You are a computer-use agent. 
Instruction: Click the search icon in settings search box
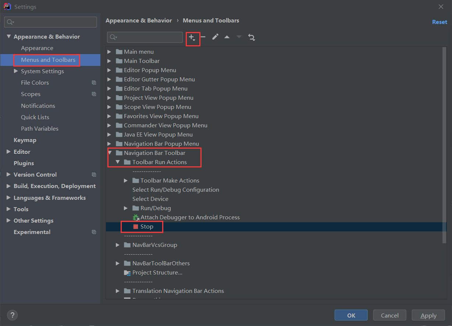[x=10, y=22]
